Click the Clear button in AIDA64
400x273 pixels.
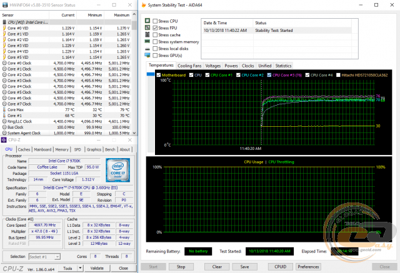coord(217,267)
